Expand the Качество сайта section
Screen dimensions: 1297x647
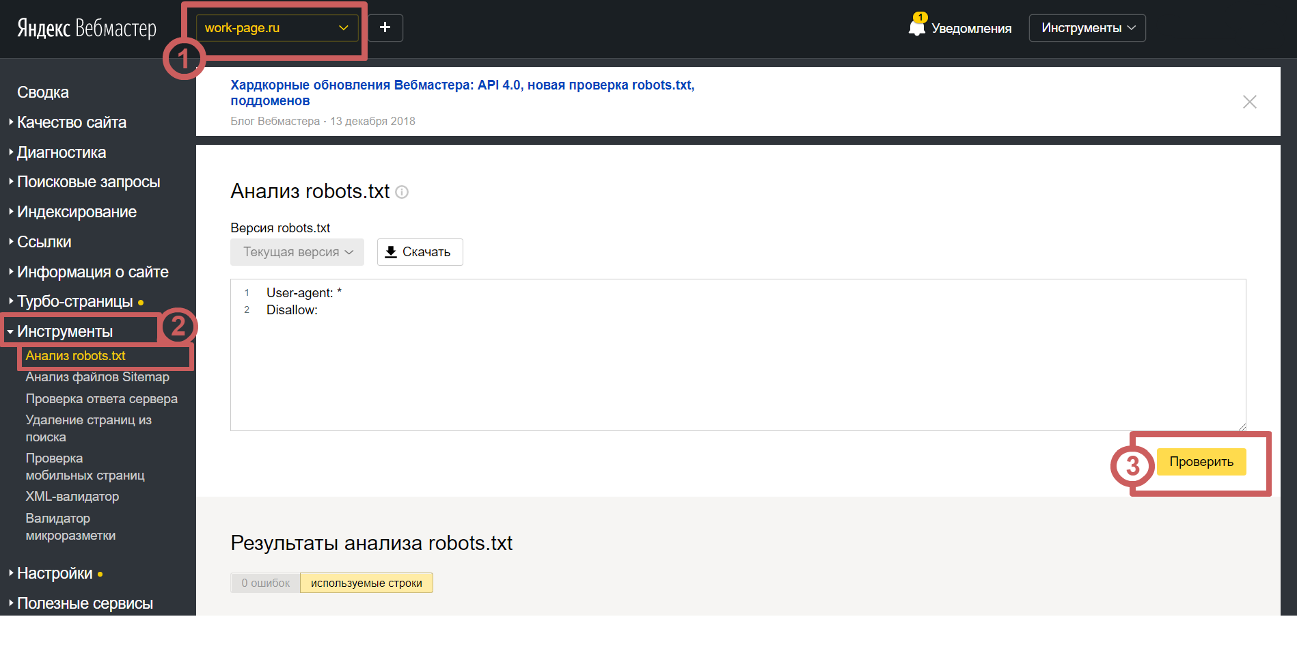[x=72, y=122]
